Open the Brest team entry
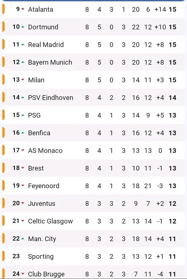 [36, 168]
